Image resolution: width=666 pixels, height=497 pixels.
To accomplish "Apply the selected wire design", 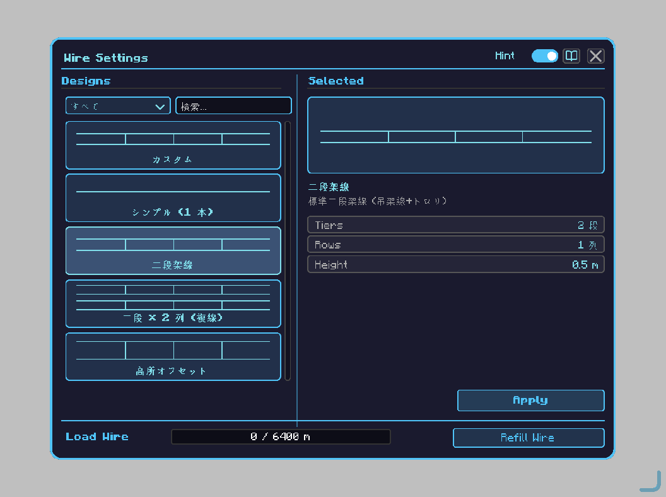I will point(530,400).
